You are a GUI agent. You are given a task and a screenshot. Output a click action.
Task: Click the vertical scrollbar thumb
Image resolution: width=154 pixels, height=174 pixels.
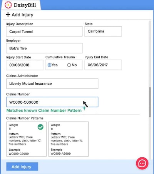150,102
